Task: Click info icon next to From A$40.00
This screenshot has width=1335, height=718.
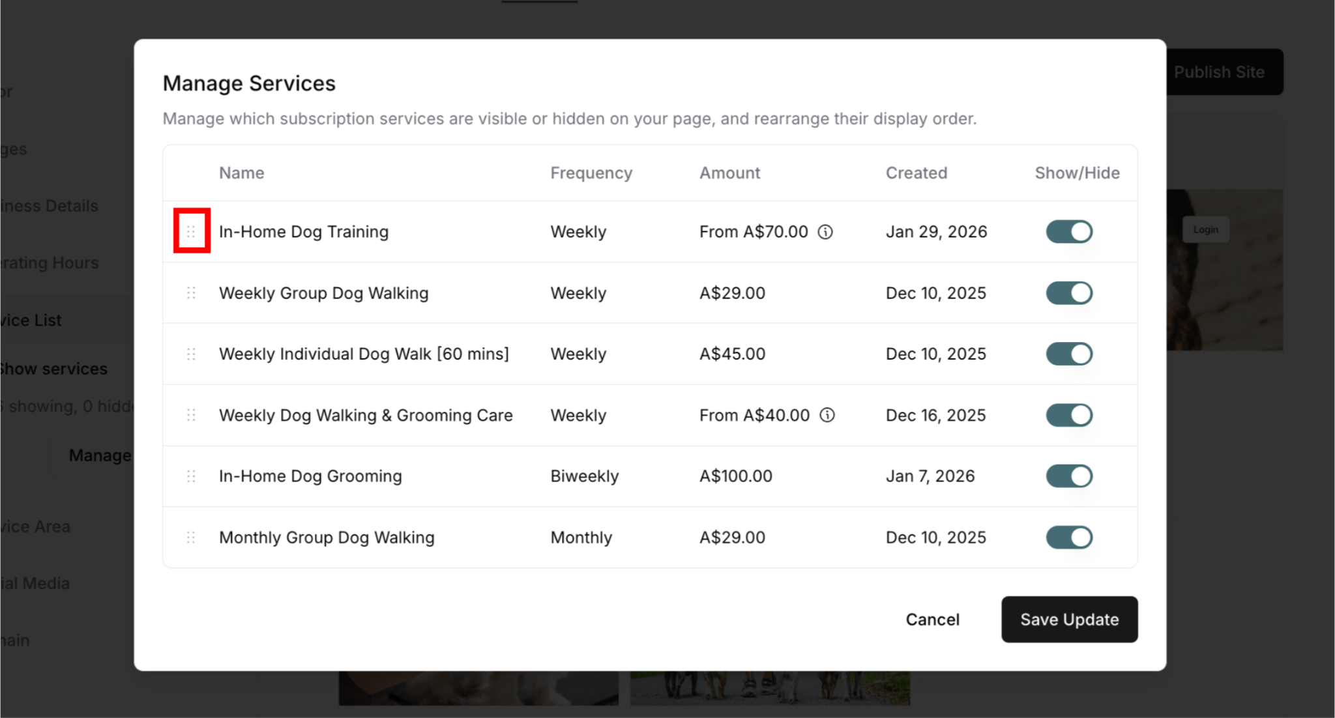Action: point(827,415)
